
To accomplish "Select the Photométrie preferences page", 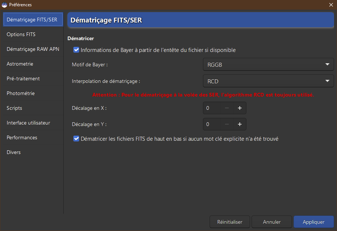I will [21, 93].
